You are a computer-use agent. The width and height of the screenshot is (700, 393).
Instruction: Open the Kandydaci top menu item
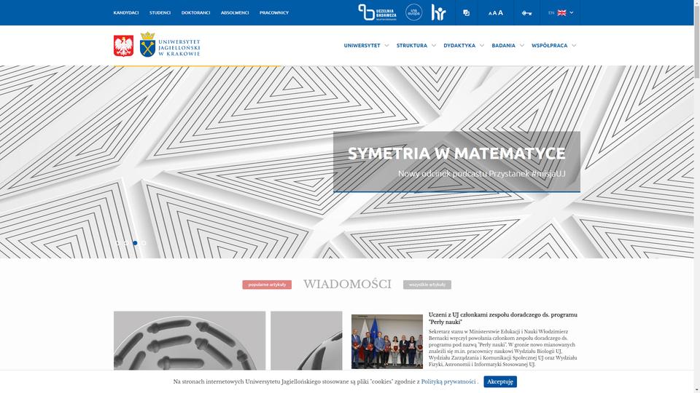coord(126,13)
